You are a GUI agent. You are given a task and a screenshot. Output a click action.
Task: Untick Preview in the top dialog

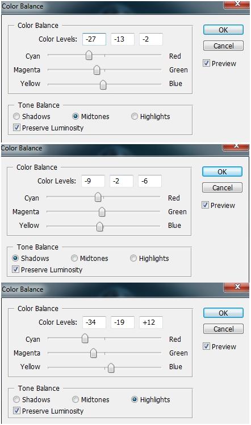click(206, 63)
